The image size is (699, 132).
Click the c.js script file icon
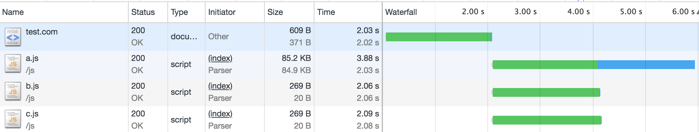(x=13, y=120)
